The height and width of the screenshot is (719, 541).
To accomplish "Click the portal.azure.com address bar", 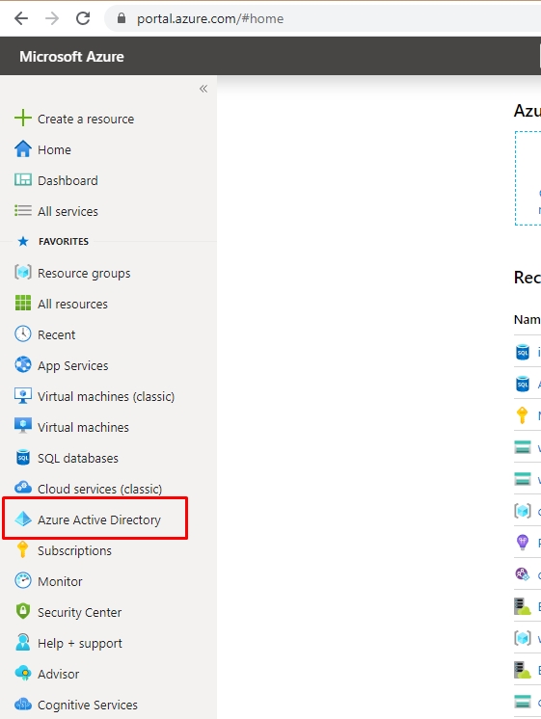I will pyautogui.click(x=323, y=18).
